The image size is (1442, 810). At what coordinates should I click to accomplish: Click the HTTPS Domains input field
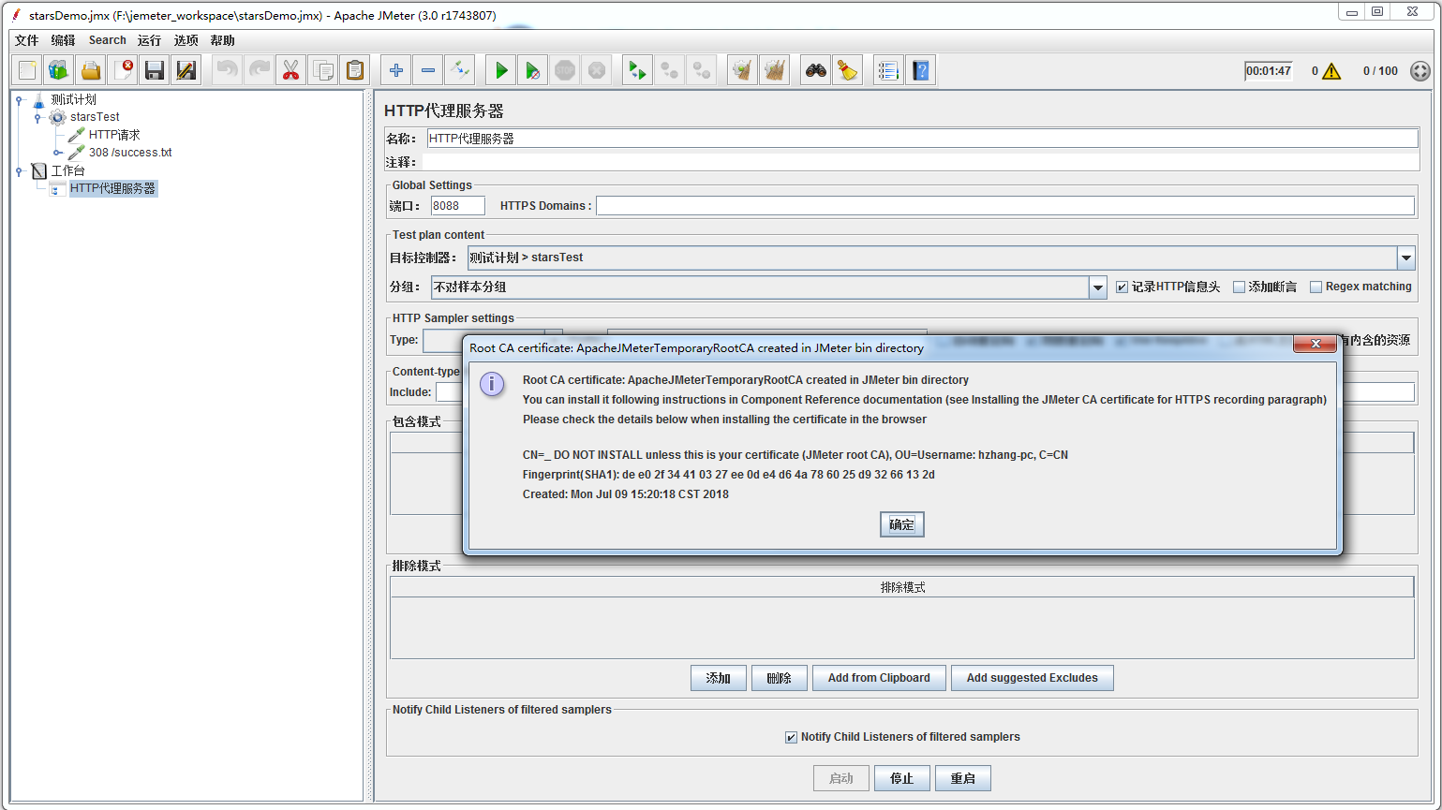pyautogui.click(x=1004, y=206)
